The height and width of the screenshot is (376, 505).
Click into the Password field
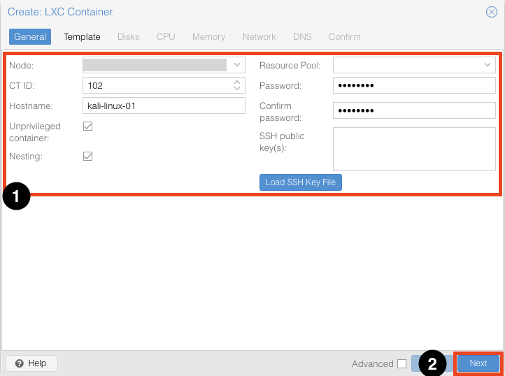click(414, 85)
